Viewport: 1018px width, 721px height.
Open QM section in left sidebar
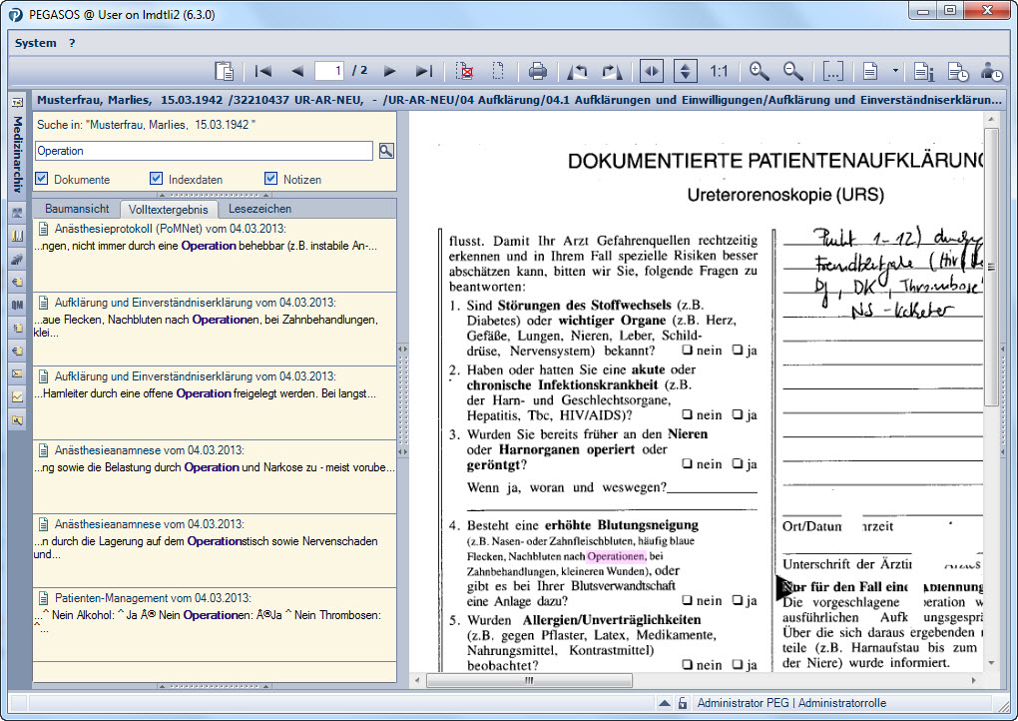17,305
